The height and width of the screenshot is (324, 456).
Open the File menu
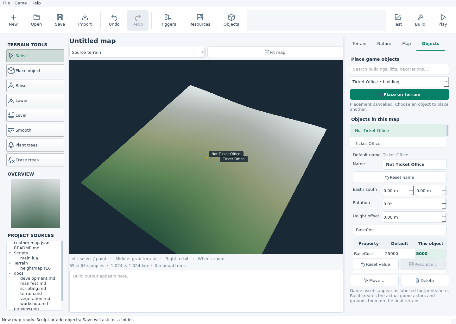[7, 3]
